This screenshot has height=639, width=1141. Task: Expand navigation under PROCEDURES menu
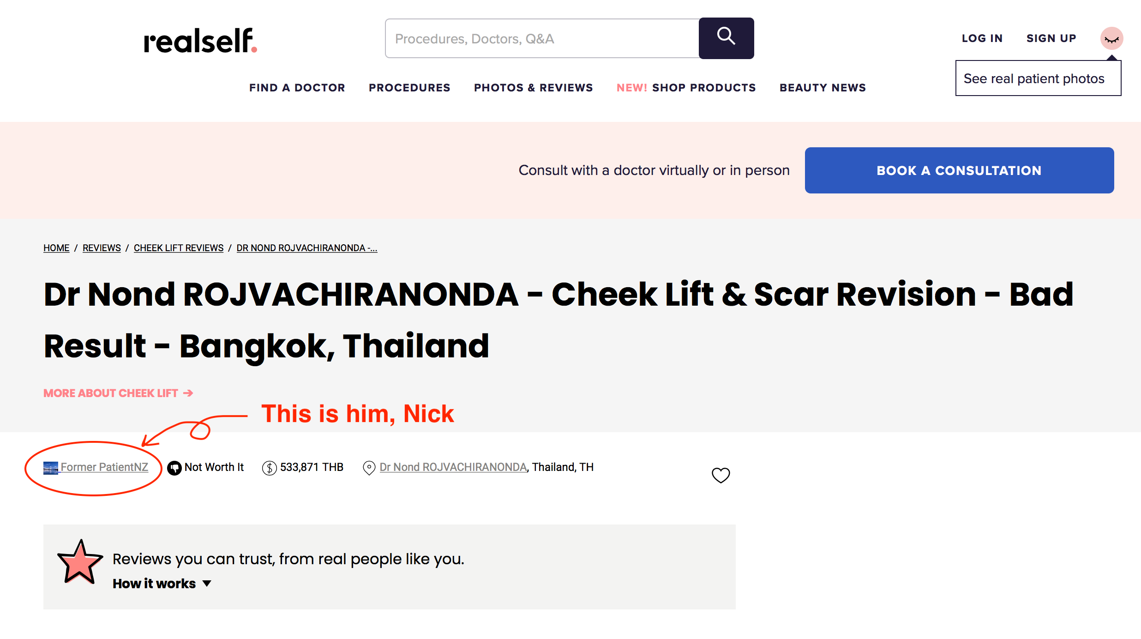pos(409,87)
